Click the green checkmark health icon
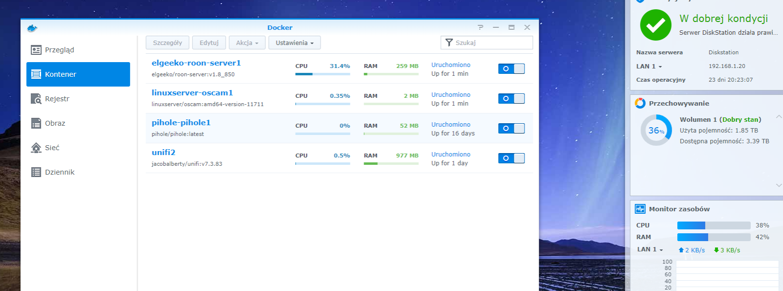 656,25
